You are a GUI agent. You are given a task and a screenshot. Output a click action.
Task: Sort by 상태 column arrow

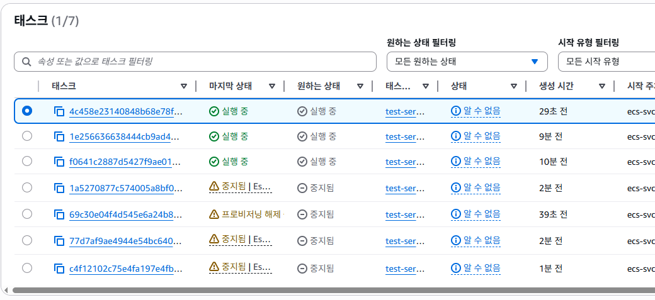click(514, 86)
